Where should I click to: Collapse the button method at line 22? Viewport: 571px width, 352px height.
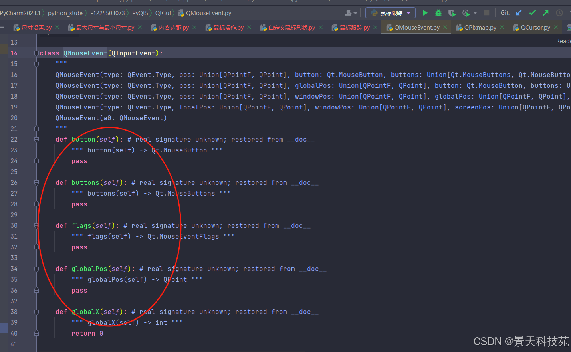(x=36, y=140)
